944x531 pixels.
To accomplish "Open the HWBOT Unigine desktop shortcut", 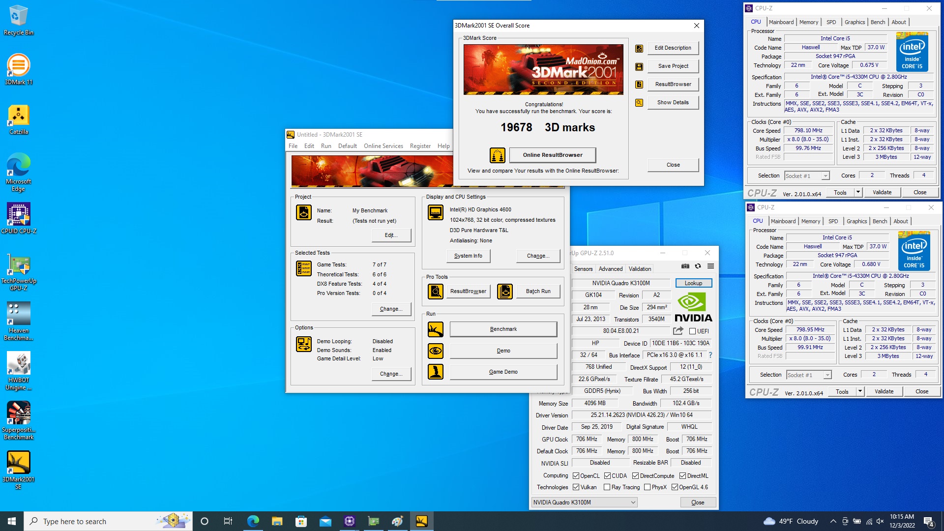I will [x=19, y=371].
